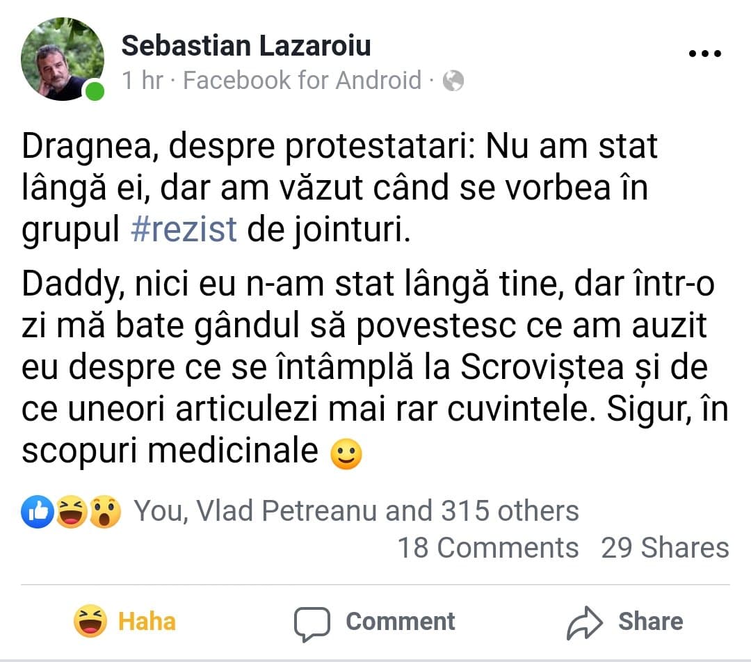Open the three-dot post options menu

coord(704,54)
